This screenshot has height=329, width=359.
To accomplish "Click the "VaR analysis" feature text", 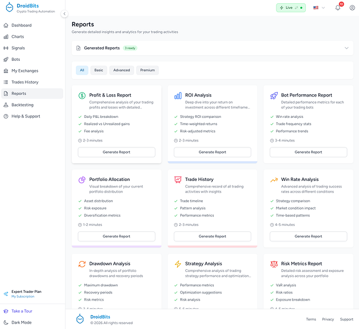I will pos(286,285).
